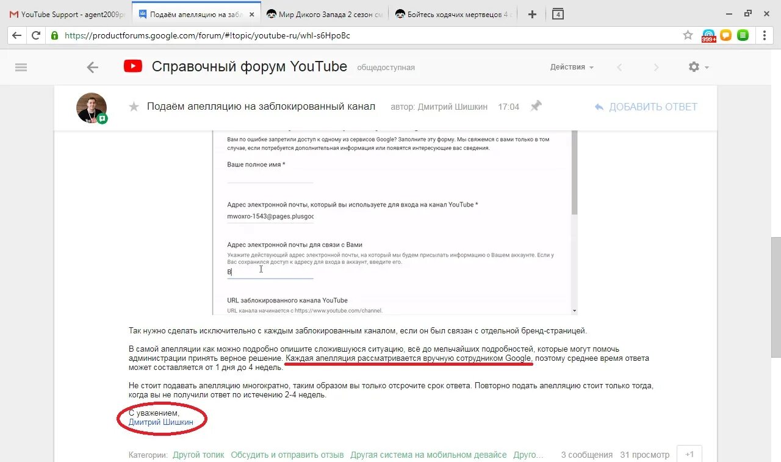Open the hamburger menu in forum header

(x=21, y=67)
